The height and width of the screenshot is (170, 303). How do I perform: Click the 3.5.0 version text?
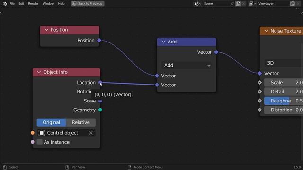tap(297, 167)
